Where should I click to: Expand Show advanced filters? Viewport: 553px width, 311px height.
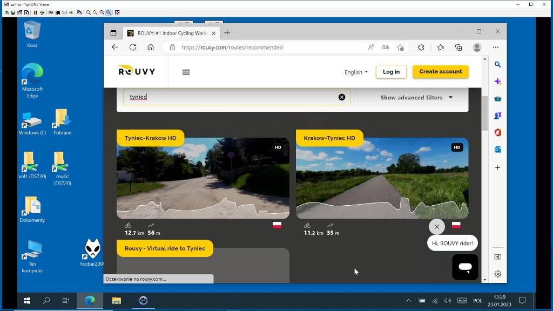[416, 98]
